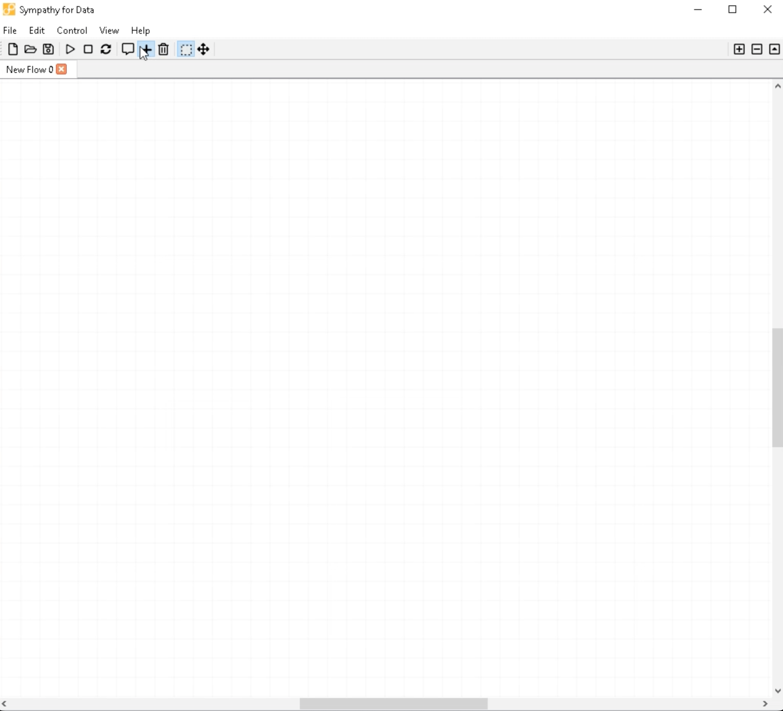This screenshot has height=711, width=783.
Task: Toggle the four-arrow panning tool
Action: pyautogui.click(x=204, y=49)
